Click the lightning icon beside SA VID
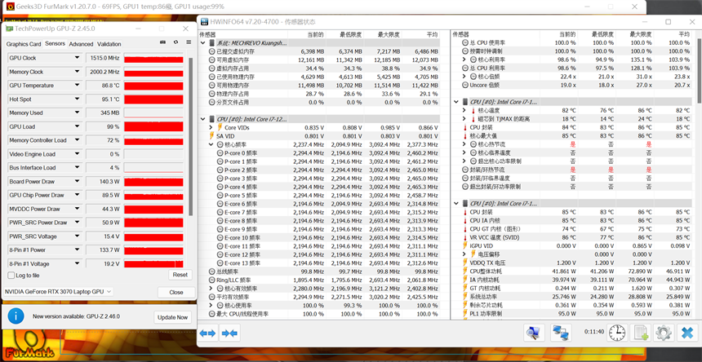This screenshot has height=362, width=702. click(211, 136)
